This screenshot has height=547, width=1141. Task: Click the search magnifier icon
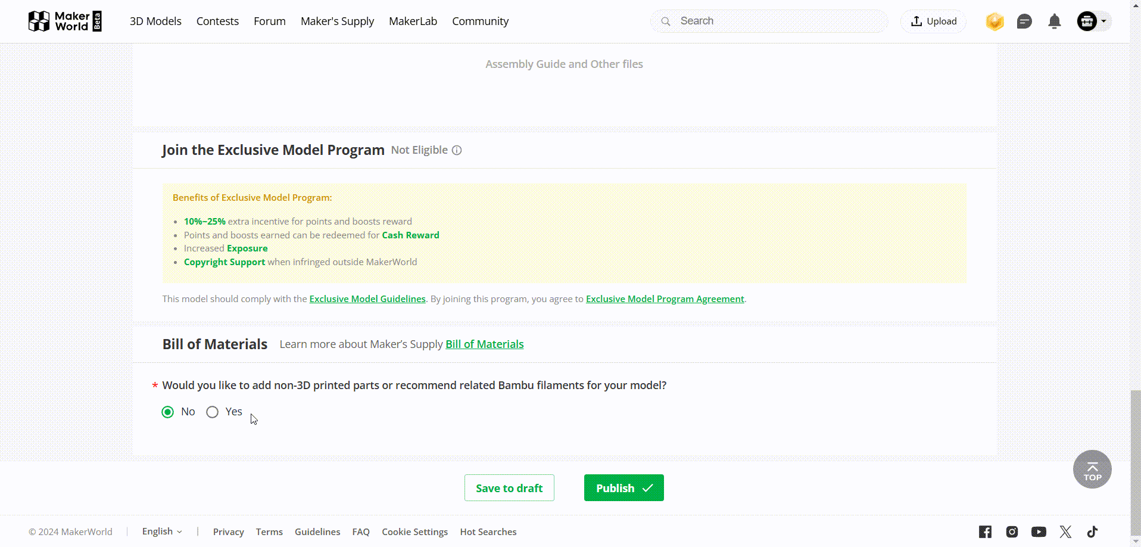tap(666, 21)
